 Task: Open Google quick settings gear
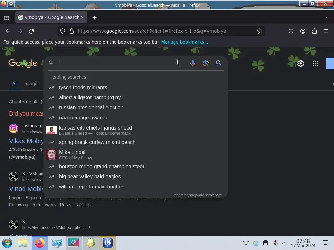coord(300,63)
